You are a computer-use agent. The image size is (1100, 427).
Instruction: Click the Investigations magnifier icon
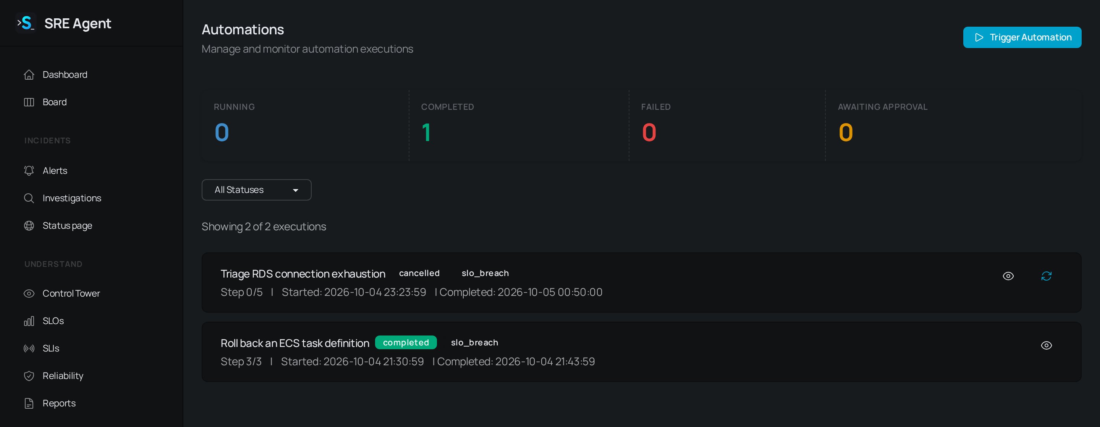coord(29,198)
